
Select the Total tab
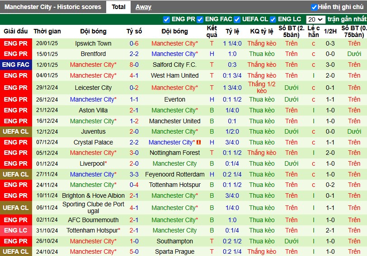118,7
